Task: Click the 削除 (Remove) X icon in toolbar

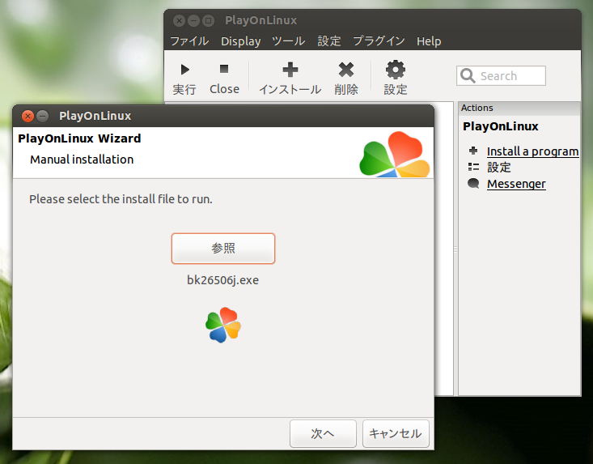Action: pyautogui.click(x=346, y=70)
